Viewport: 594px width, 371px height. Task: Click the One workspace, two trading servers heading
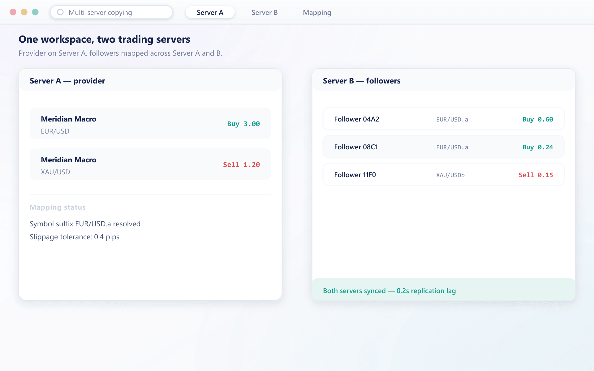(105, 39)
